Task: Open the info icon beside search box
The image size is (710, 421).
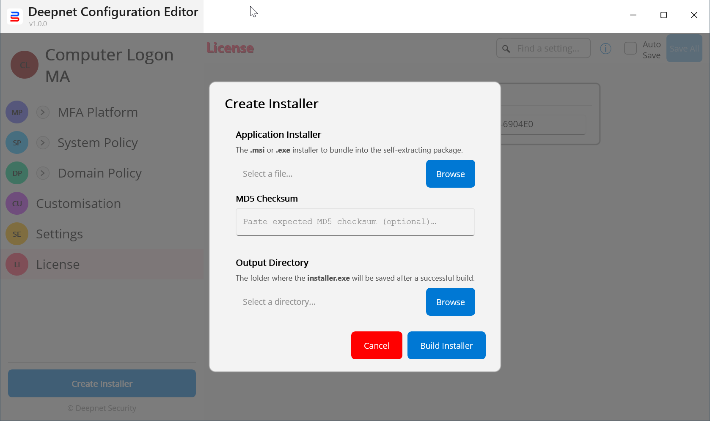Action: 605,49
